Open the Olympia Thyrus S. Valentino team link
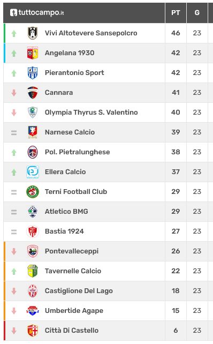 tap(91, 113)
